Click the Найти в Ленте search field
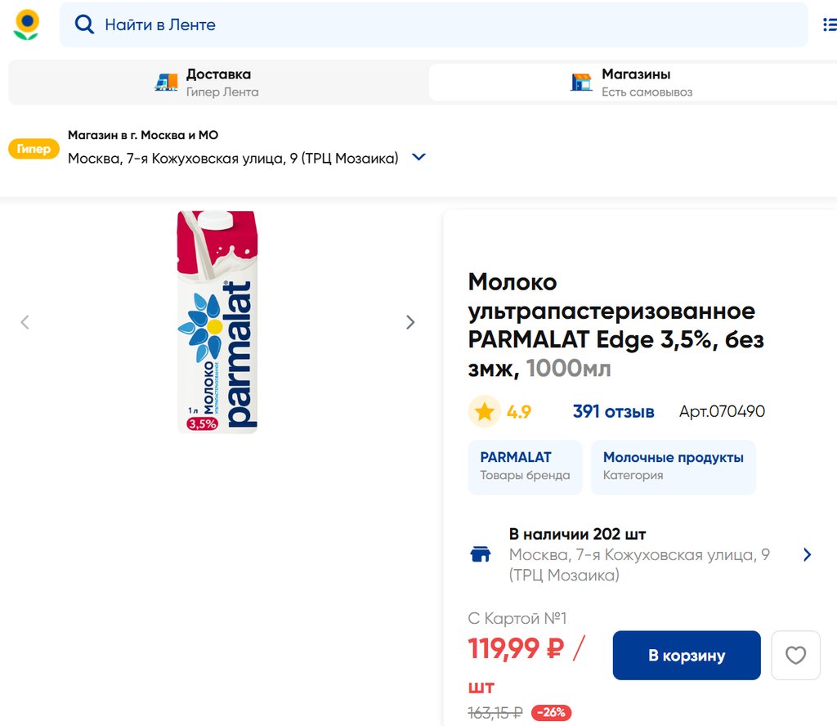This screenshot has height=726, width=837. (441, 25)
